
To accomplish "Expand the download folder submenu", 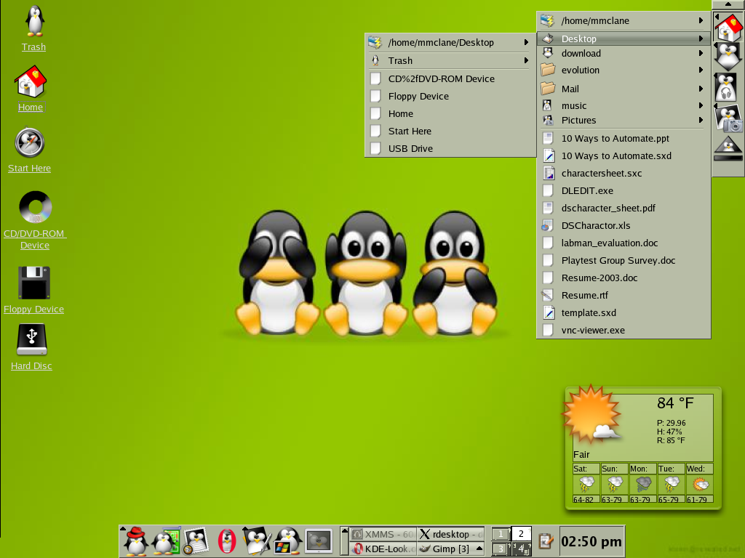I will point(624,53).
